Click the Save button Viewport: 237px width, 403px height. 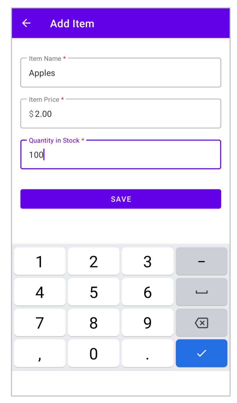(x=121, y=199)
